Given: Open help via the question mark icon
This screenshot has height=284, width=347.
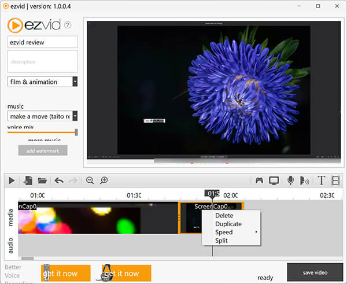Looking at the screenshot, I should point(68,25).
